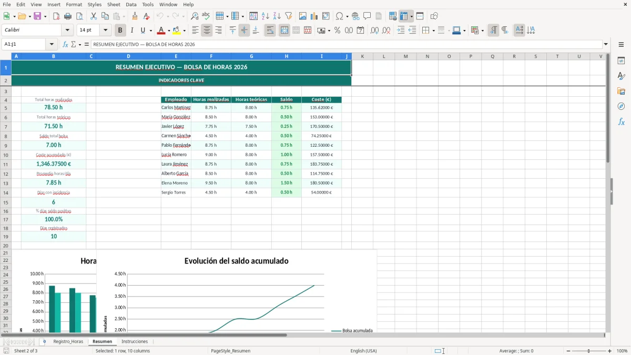Viewport: 631px width, 355px height.
Task: Click the Print icon in toolbar
Action: [x=68, y=16]
